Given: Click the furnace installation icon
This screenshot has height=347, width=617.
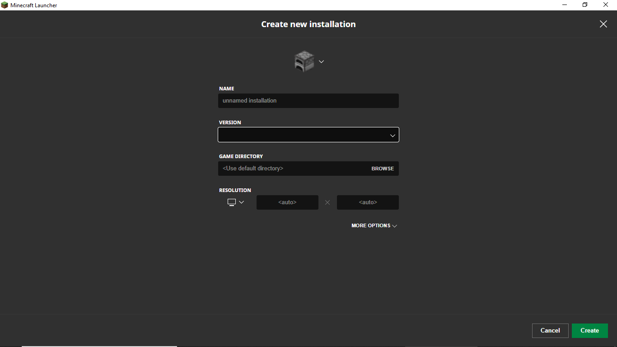Looking at the screenshot, I should [x=304, y=61].
